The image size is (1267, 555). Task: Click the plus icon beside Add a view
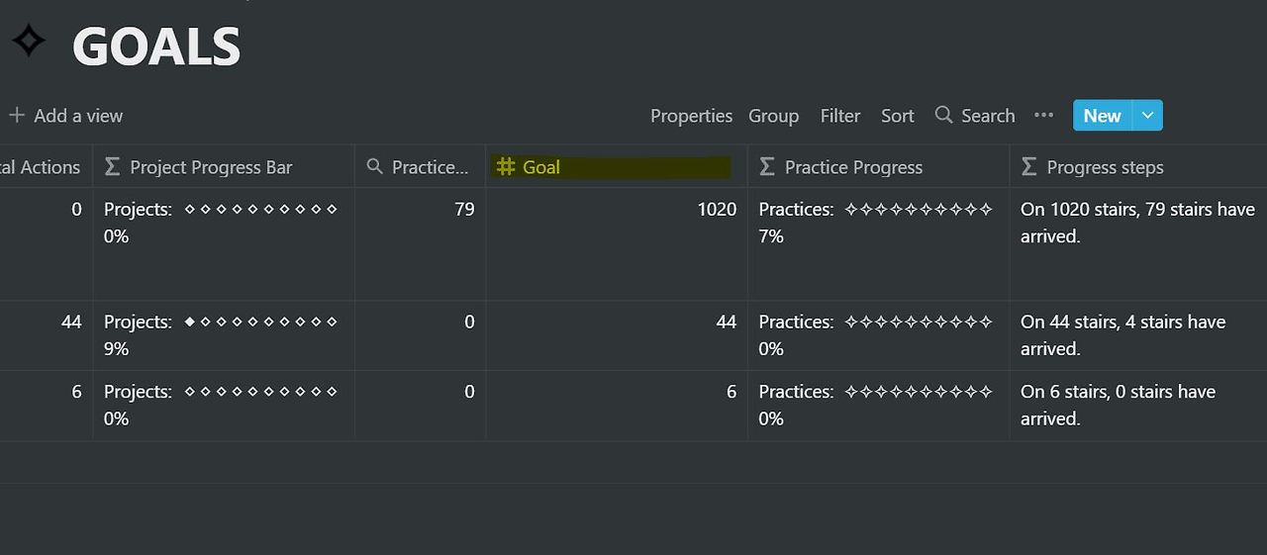16,116
